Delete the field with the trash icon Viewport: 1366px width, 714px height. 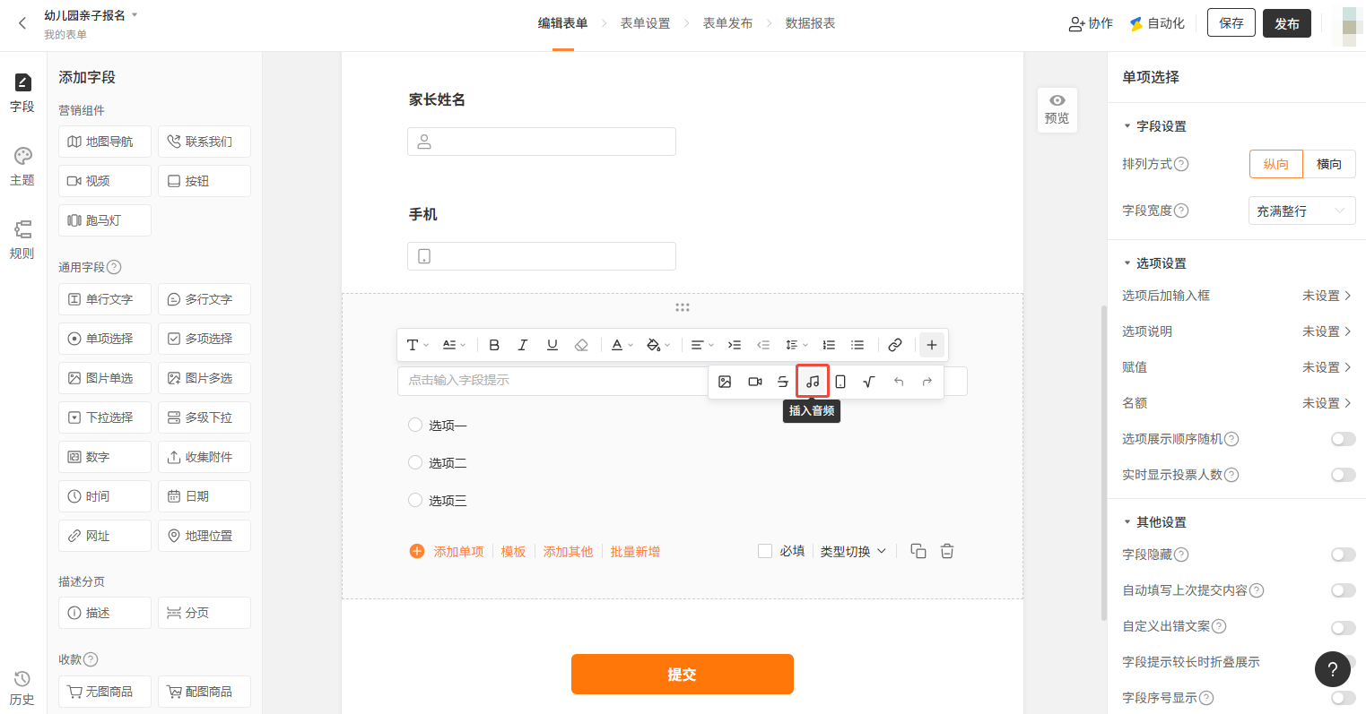pos(947,551)
